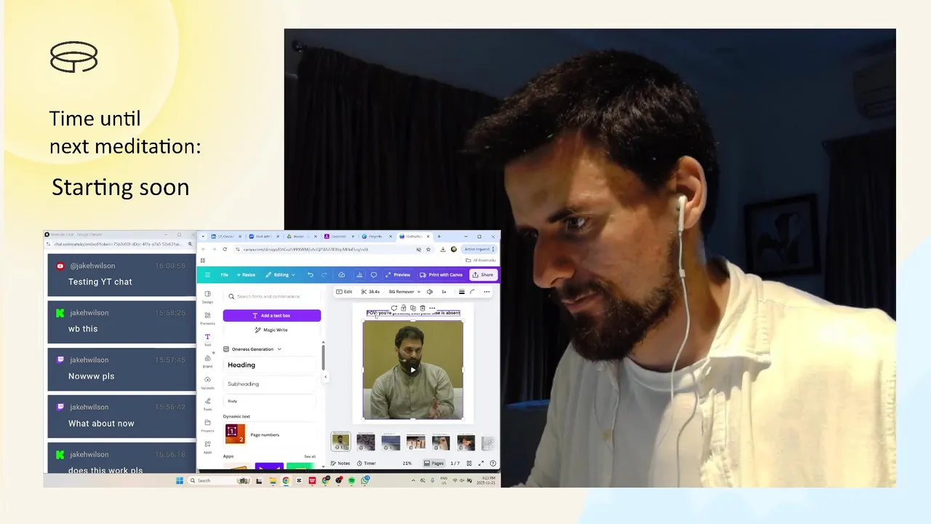Open the Brand panel in the sidebar
This screenshot has width=931, height=524.
[x=207, y=360]
